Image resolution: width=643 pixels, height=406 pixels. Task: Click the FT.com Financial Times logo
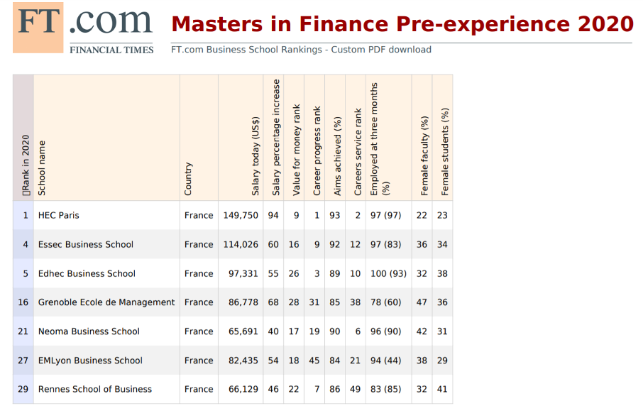tap(83, 28)
